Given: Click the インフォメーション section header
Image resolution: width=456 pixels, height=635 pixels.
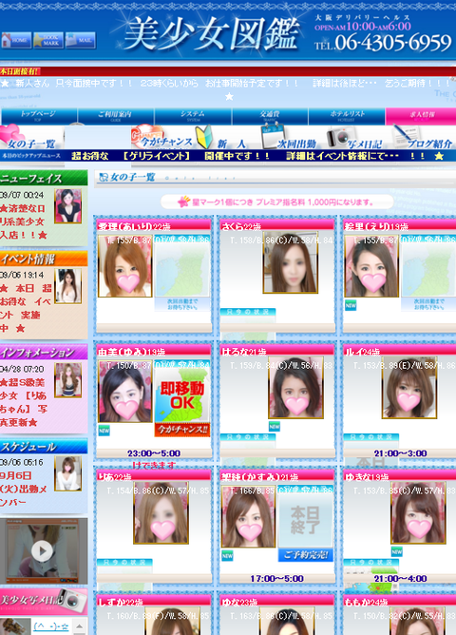Looking at the screenshot, I should (44, 353).
